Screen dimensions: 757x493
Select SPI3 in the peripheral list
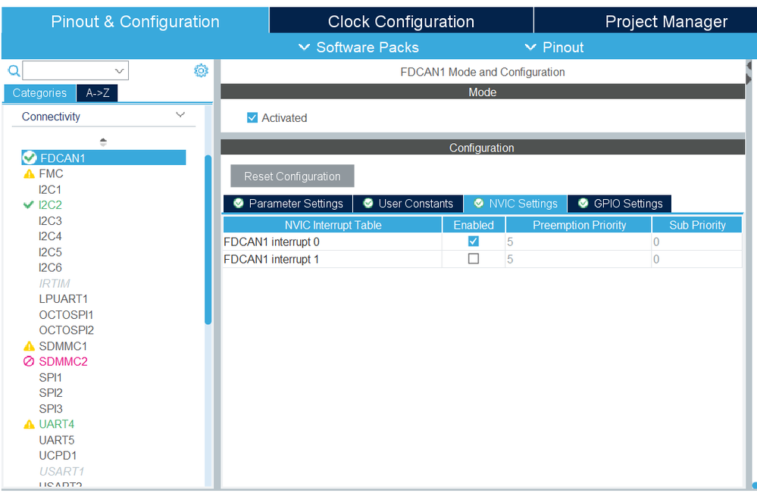pyautogui.click(x=51, y=409)
